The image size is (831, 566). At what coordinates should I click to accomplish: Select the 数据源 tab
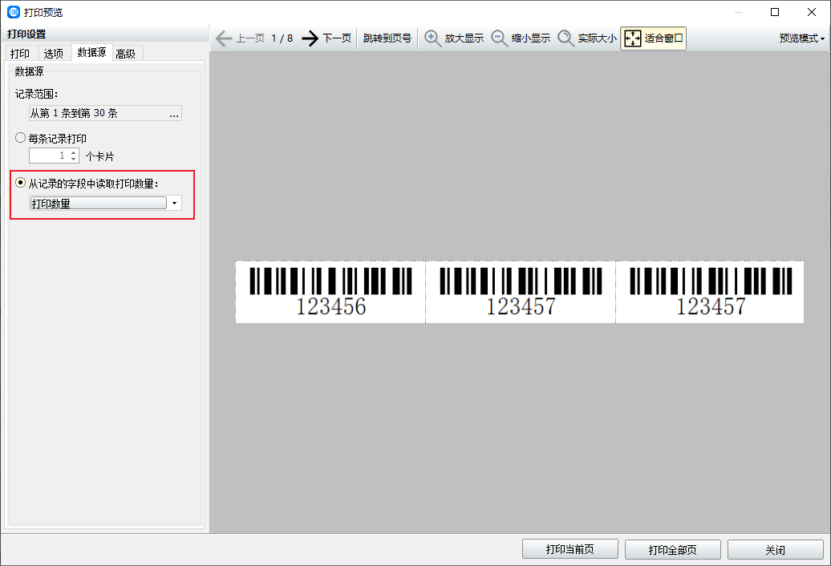(91, 52)
